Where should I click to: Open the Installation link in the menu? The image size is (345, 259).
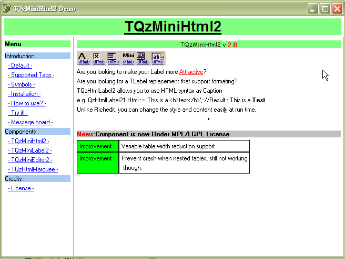[x=24, y=94]
